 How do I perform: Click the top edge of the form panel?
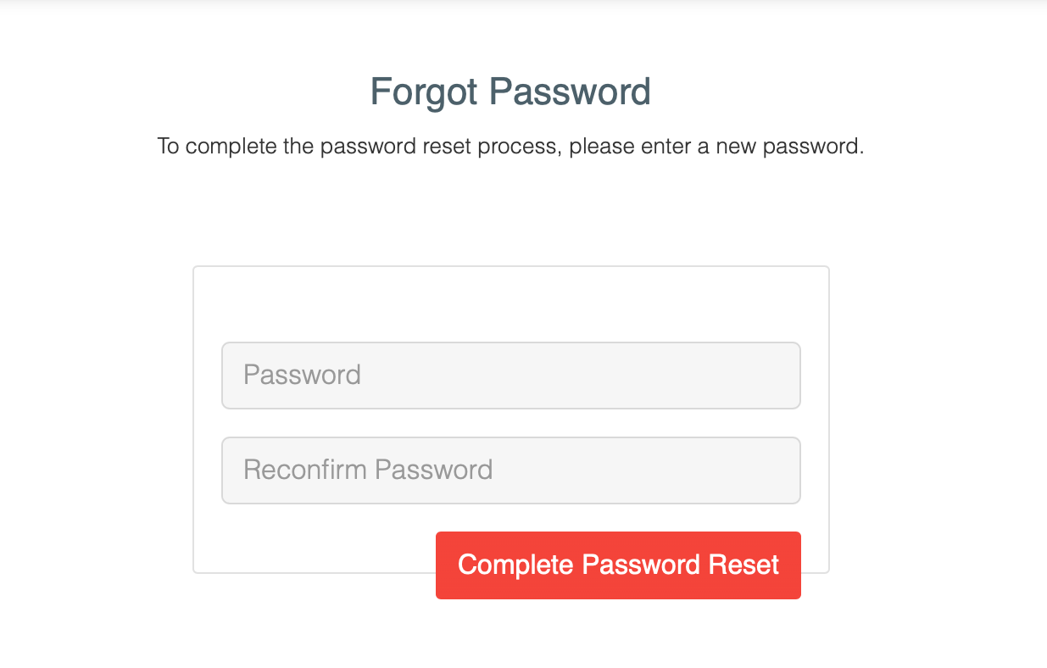510,266
